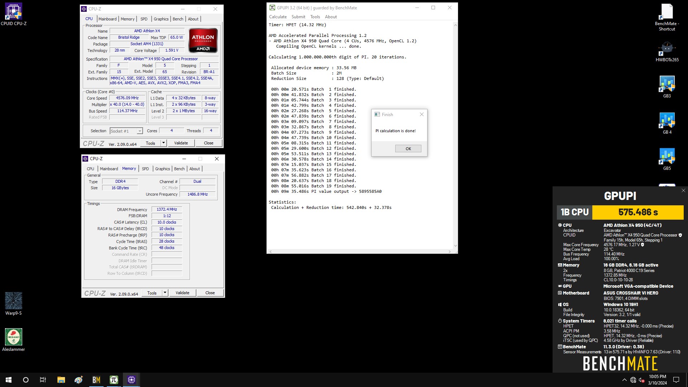Launch HWBOTx265 desktop icon
The width and height of the screenshot is (688, 387).
click(667, 52)
